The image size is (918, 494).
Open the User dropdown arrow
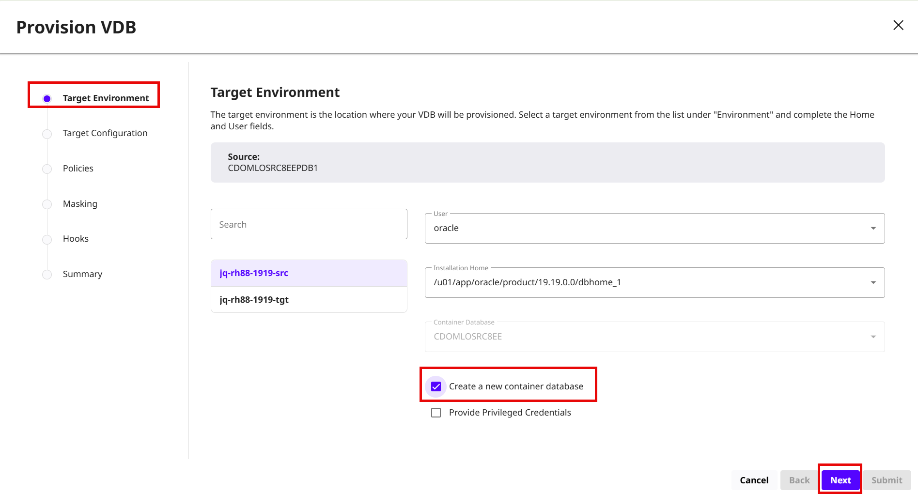pos(873,228)
